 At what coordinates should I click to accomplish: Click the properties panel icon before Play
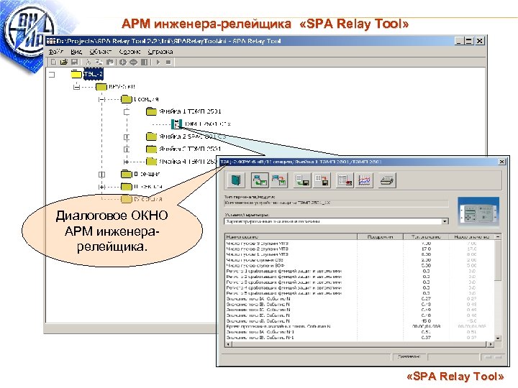[145, 62]
